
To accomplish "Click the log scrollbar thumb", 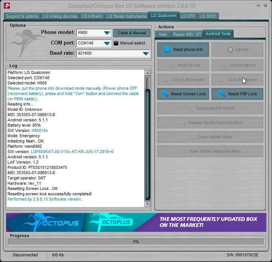I will 147,144.
